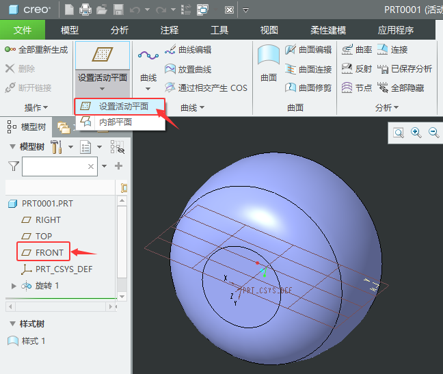Image resolution: width=443 pixels, height=374 pixels.
Task: Select 设置活动平面 in the dropdown menu
Action: pos(120,107)
